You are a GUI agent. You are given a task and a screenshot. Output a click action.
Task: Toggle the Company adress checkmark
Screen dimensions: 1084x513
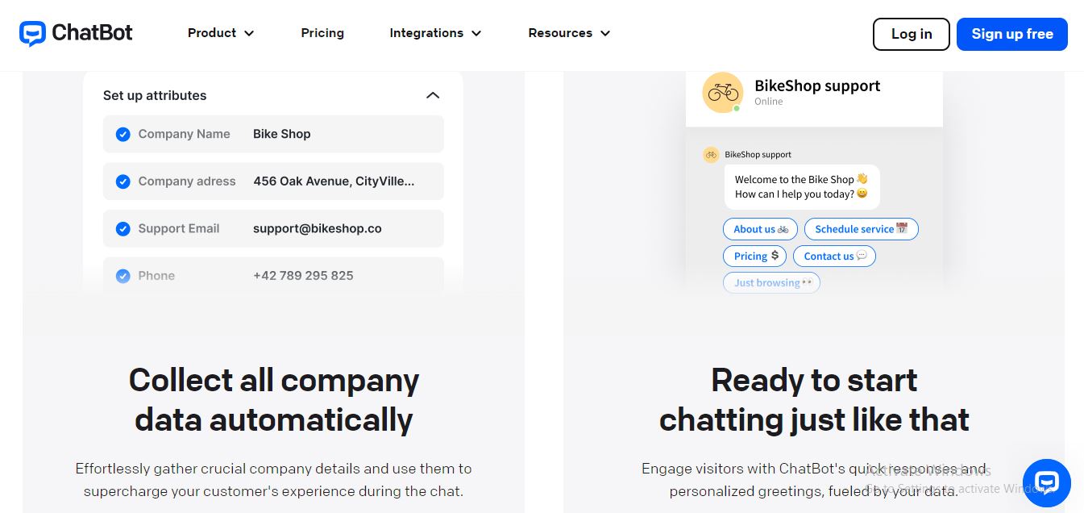coord(123,181)
